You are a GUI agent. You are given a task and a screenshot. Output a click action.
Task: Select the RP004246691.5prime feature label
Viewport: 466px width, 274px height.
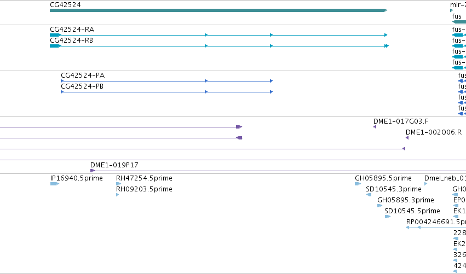coord(436,222)
